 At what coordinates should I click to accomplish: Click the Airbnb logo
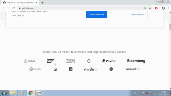pyautogui.click(x=30, y=61)
